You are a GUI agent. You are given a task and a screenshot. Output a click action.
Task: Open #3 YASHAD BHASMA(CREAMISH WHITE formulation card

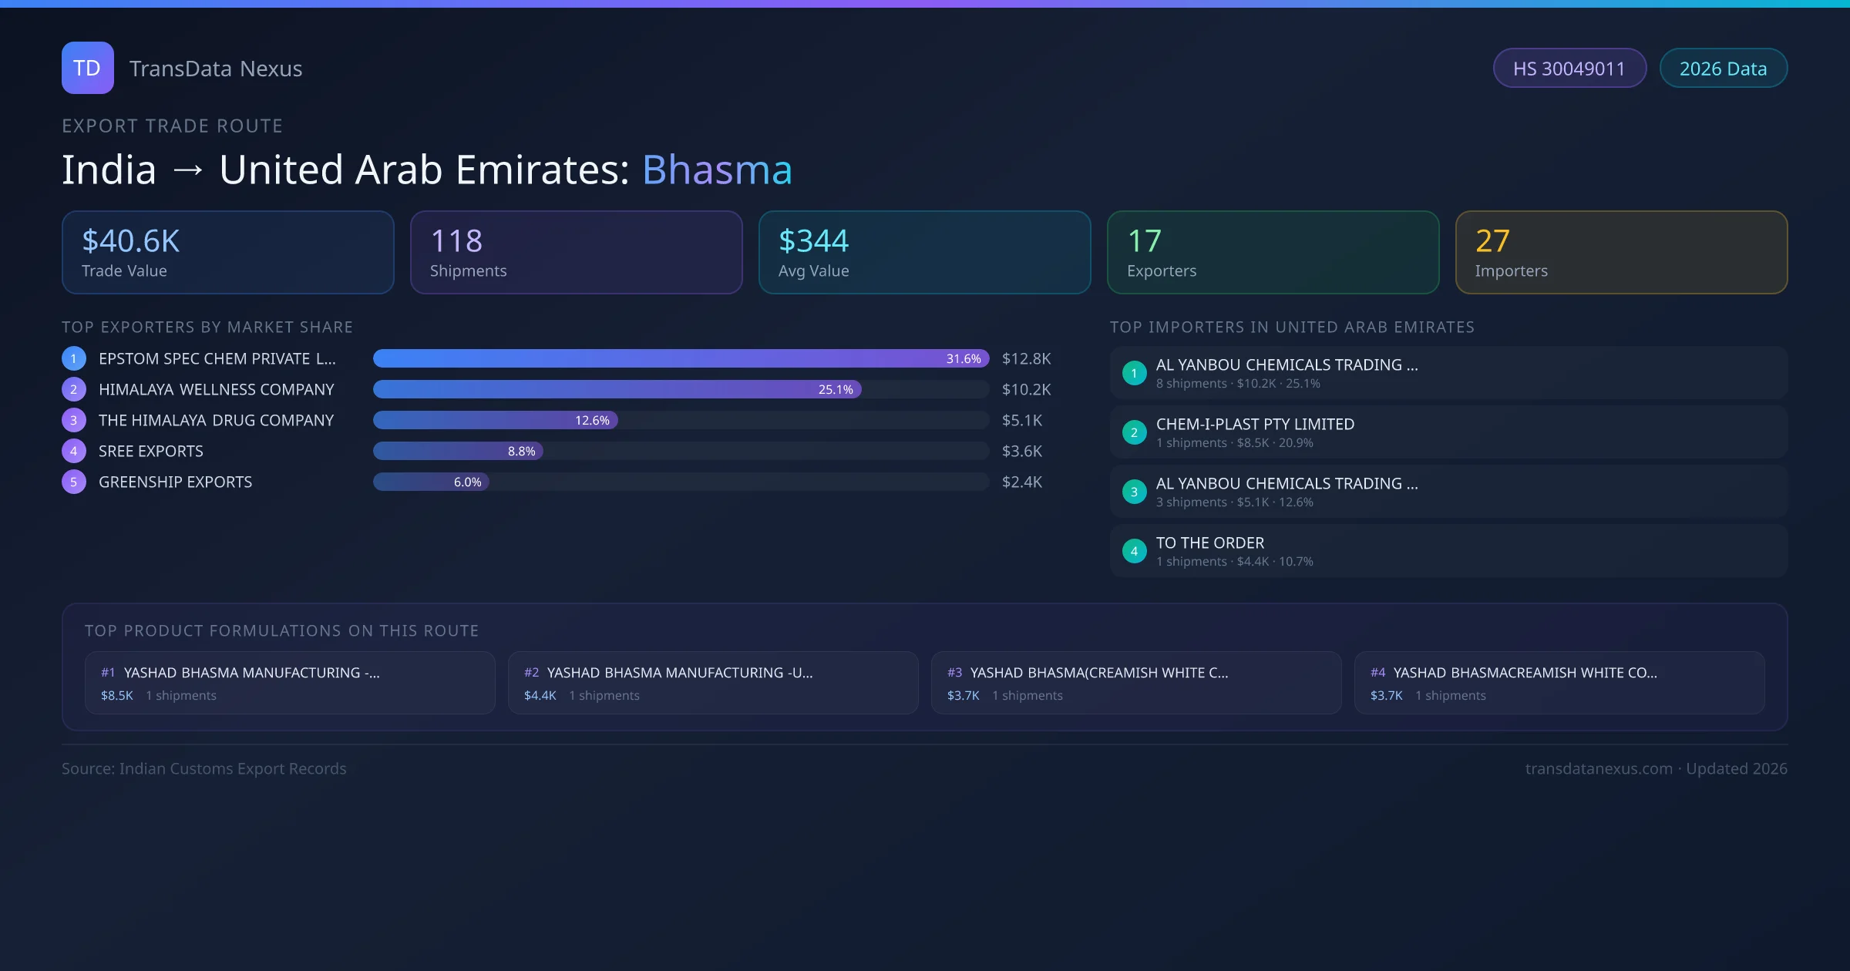(x=1135, y=683)
